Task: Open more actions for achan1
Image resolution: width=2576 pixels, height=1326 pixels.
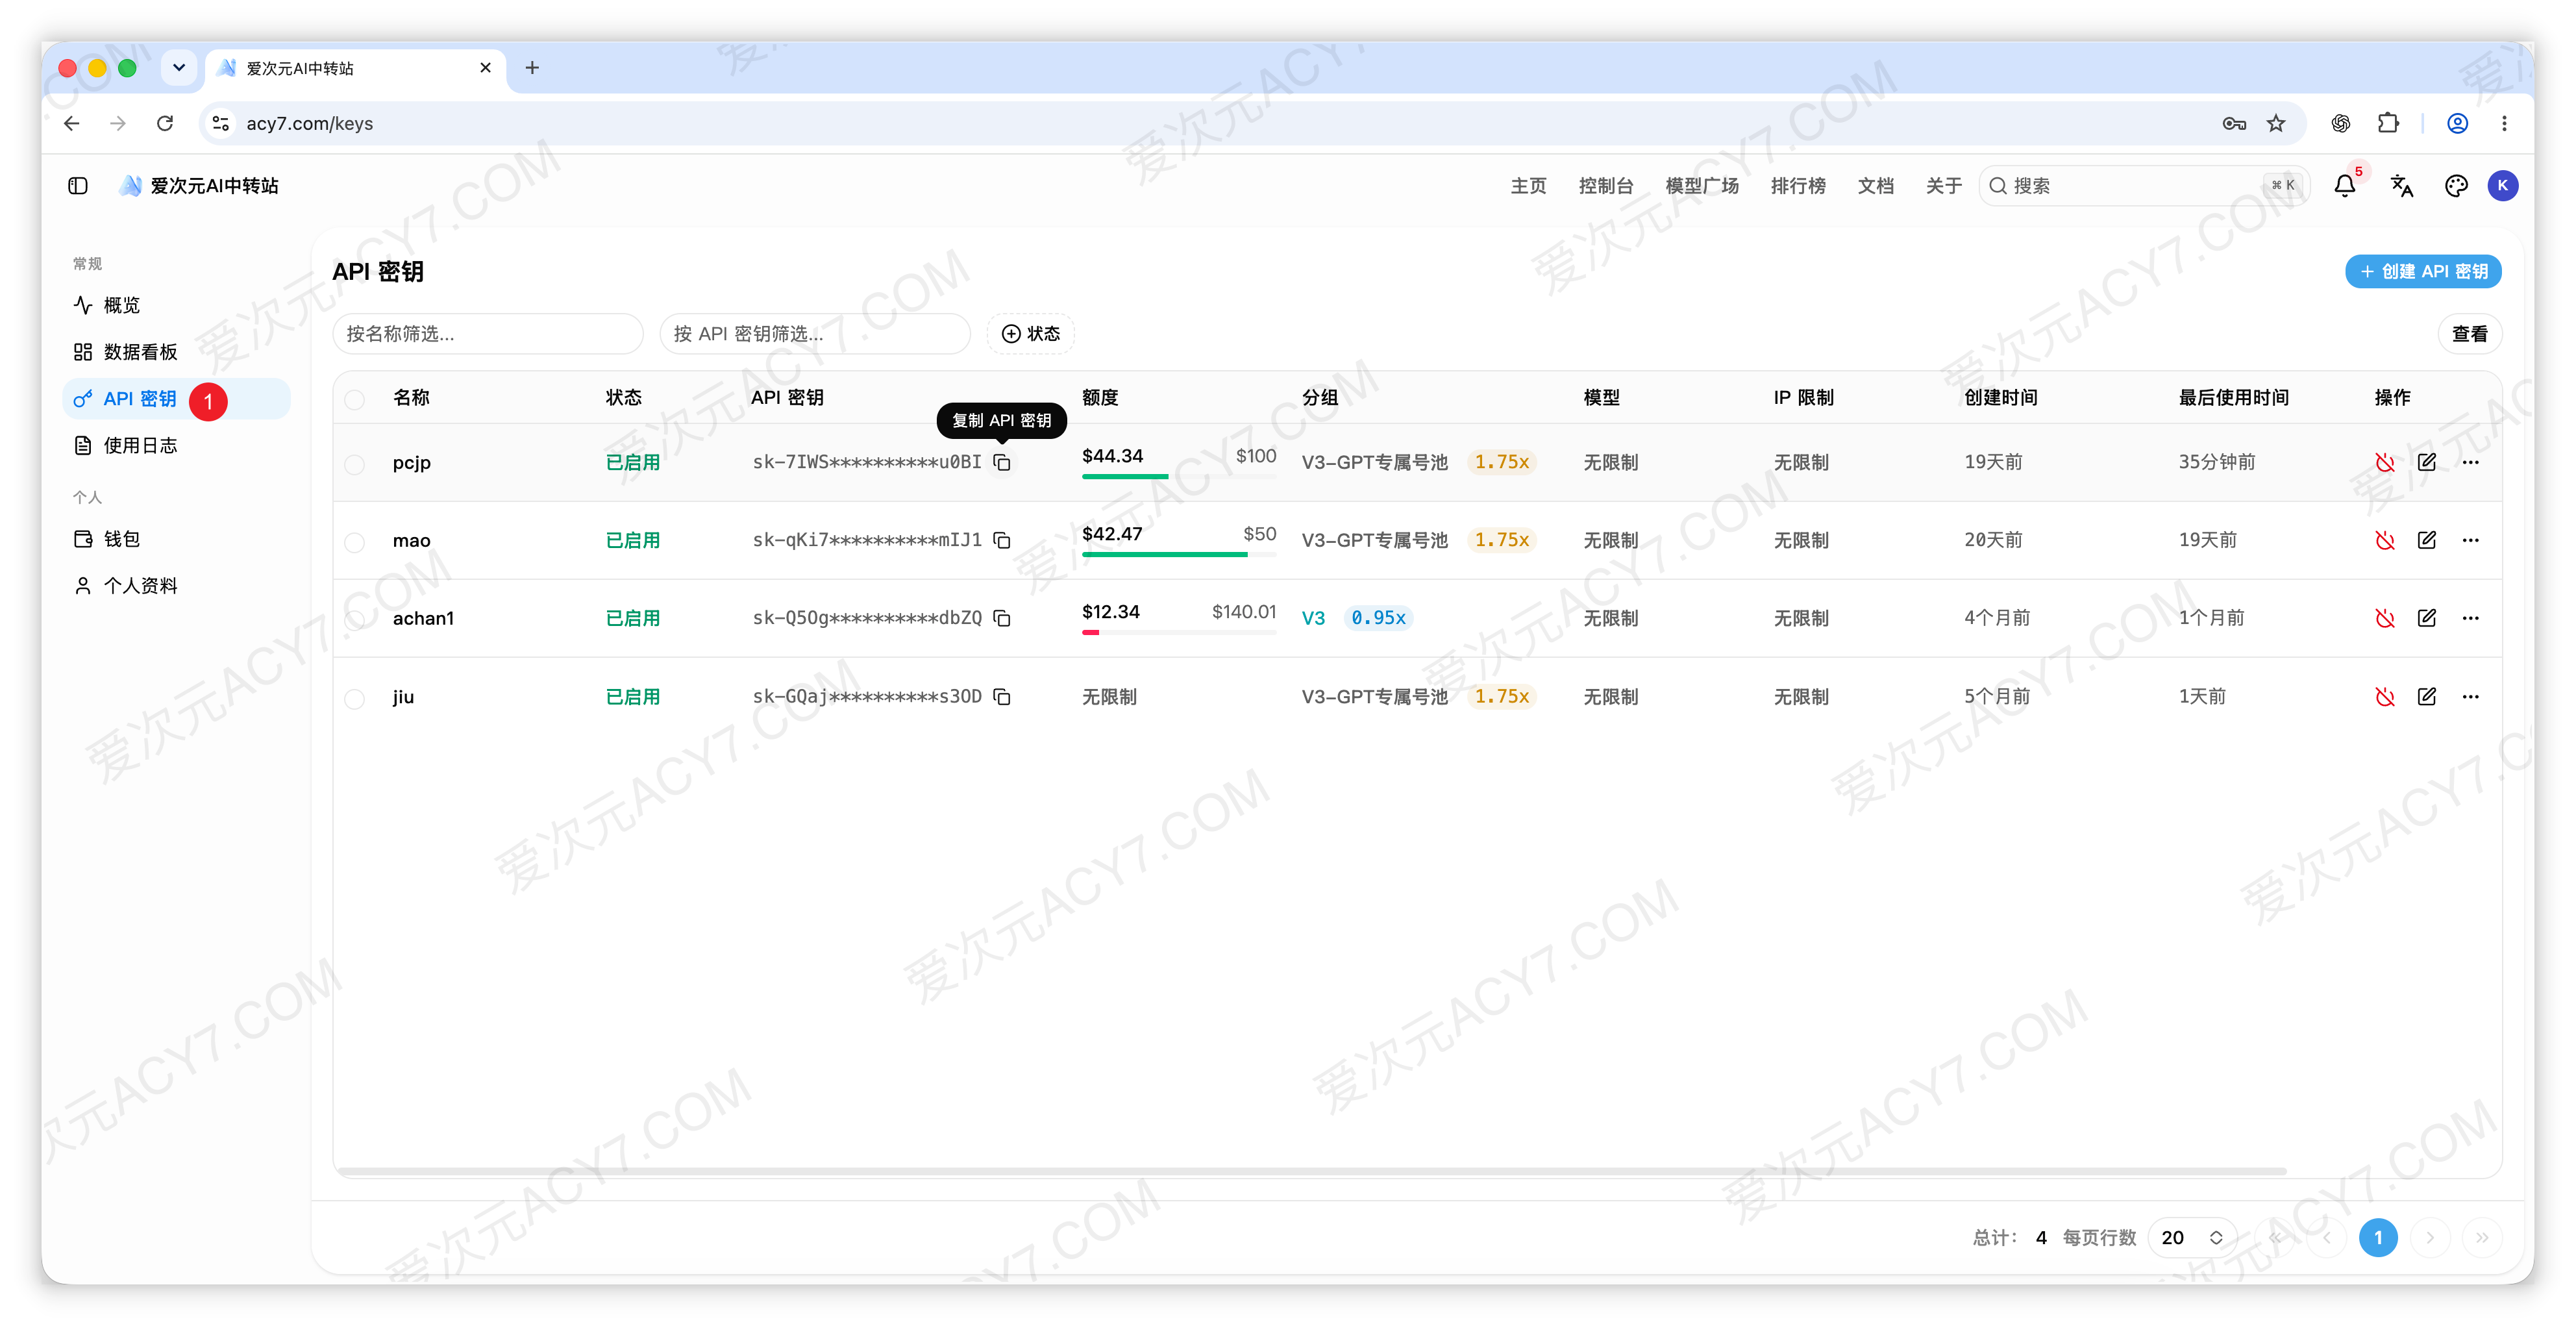Action: pos(2471,618)
